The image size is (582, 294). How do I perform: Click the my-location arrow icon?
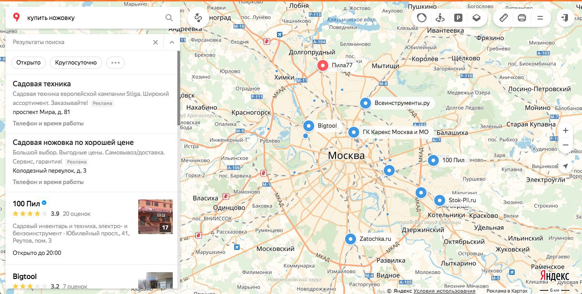(566, 166)
